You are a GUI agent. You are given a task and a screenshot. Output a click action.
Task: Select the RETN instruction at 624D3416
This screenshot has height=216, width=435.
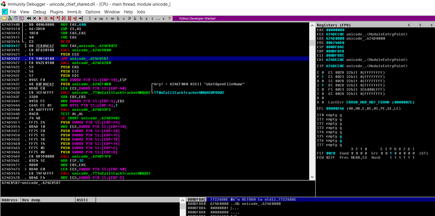(155, 41)
